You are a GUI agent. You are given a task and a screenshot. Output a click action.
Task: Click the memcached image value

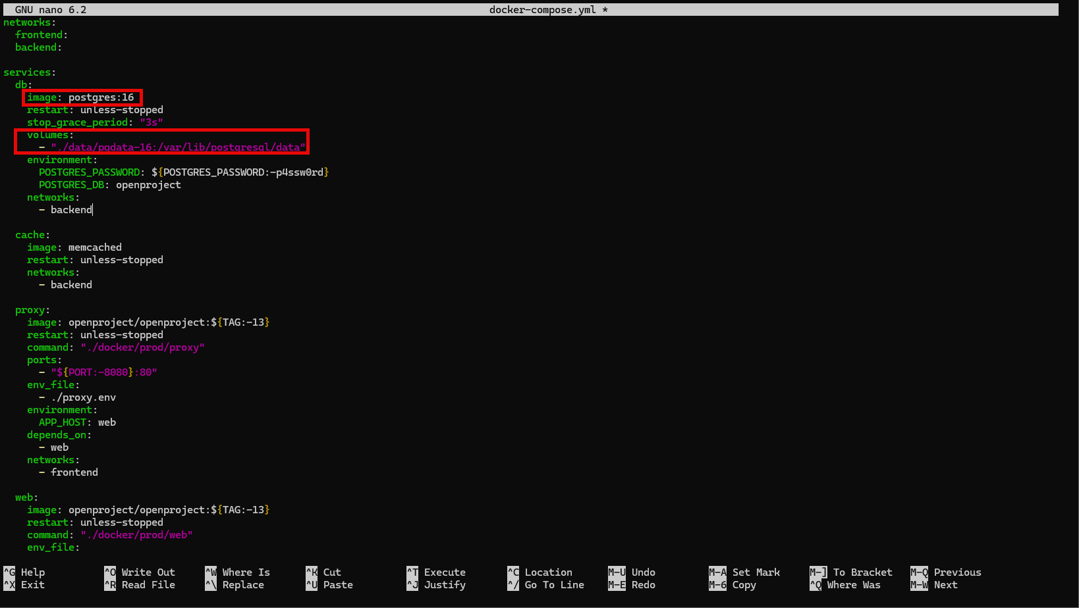tap(95, 247)
